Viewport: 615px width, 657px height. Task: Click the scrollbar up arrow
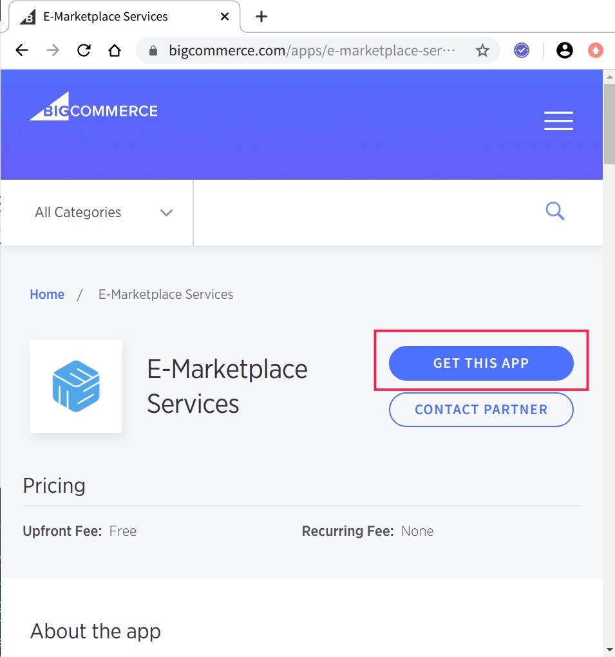609,77
